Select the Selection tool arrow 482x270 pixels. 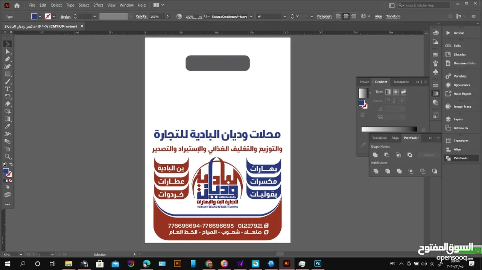tap(8, 44)
